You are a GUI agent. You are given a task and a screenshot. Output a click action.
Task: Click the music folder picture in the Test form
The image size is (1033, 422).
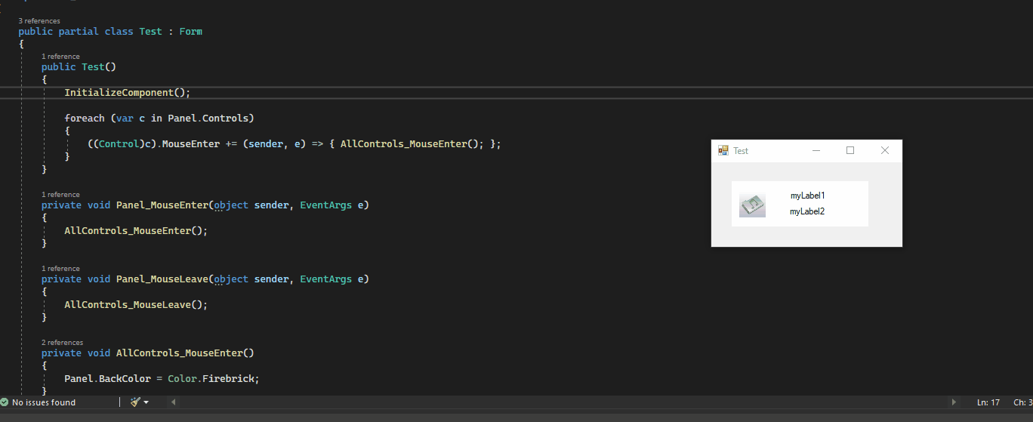752,205
